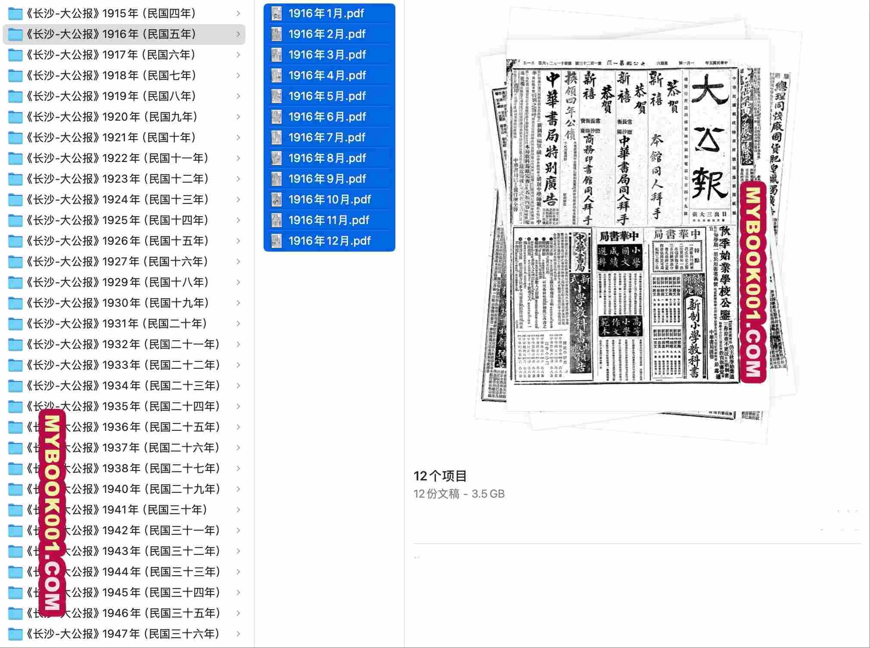Screen dimensions: 870x648
Task: Select folder 《长沙-大公报》1932年 (民国二十一年)
Action: [x=124, y=345]
